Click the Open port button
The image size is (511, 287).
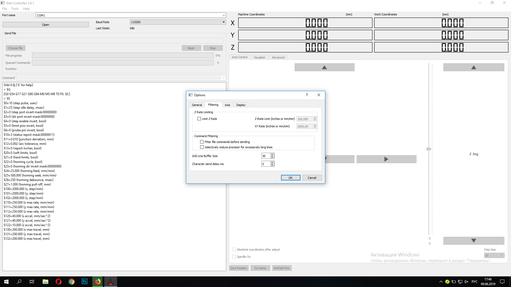click(46, 25)
